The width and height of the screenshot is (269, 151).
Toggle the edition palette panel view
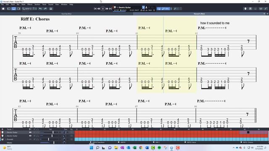[x=9, y=9]
